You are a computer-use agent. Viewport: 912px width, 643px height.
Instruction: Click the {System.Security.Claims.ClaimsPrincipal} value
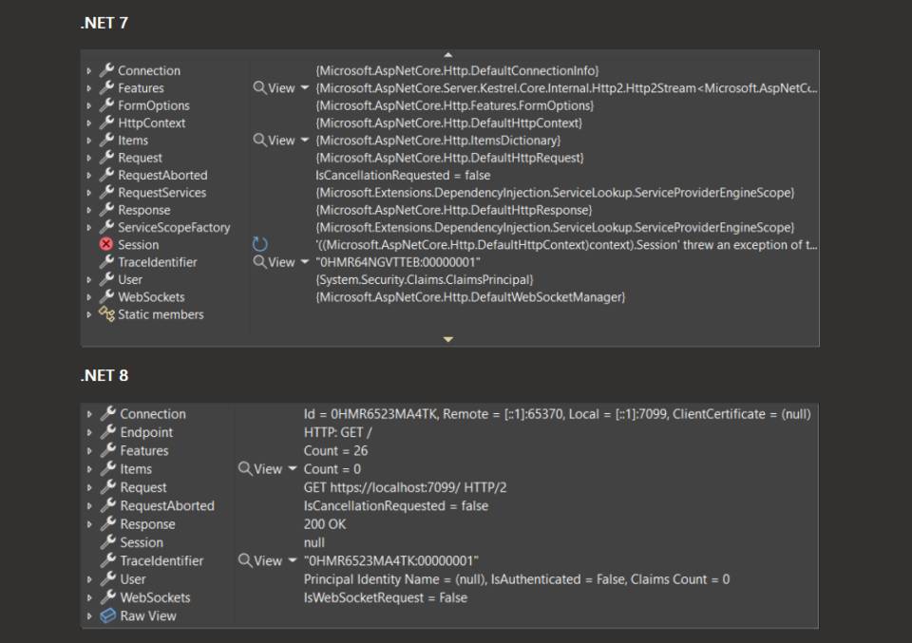(425, 280)
